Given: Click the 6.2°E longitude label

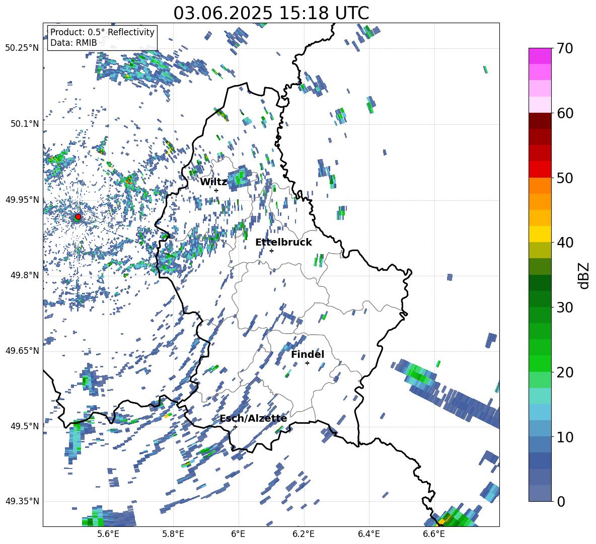Looking at the screenshot, I should [304, 534].
